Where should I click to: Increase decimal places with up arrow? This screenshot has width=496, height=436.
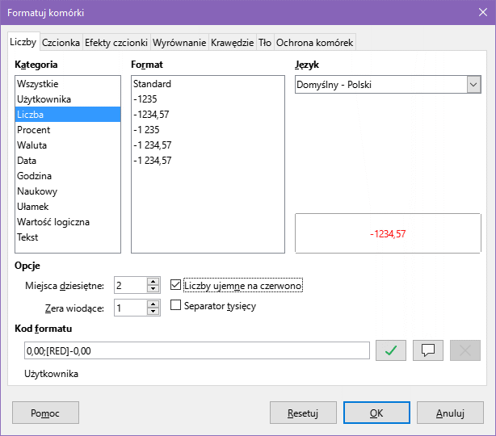pos(153,281)
